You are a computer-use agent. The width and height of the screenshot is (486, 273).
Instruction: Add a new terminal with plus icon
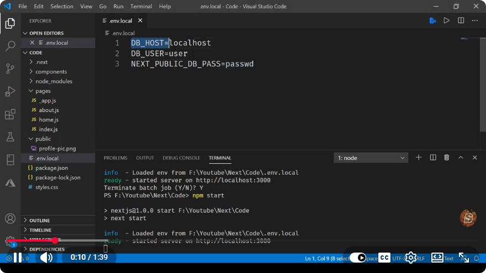pyautogui.click(x=419, y=158)
